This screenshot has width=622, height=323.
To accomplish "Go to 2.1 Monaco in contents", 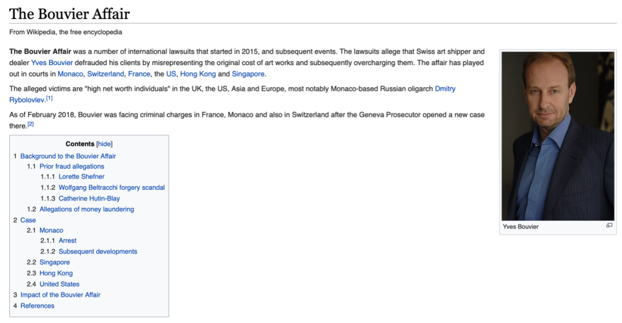I will coord(51,230).
